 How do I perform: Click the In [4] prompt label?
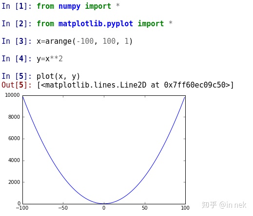[17, 59]
